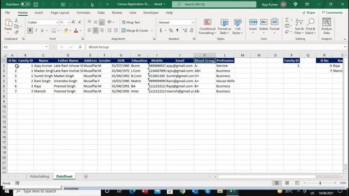This screenshot has height=196, width=349.
Task: Open the Data tab
Action: (x=101, y=13)
